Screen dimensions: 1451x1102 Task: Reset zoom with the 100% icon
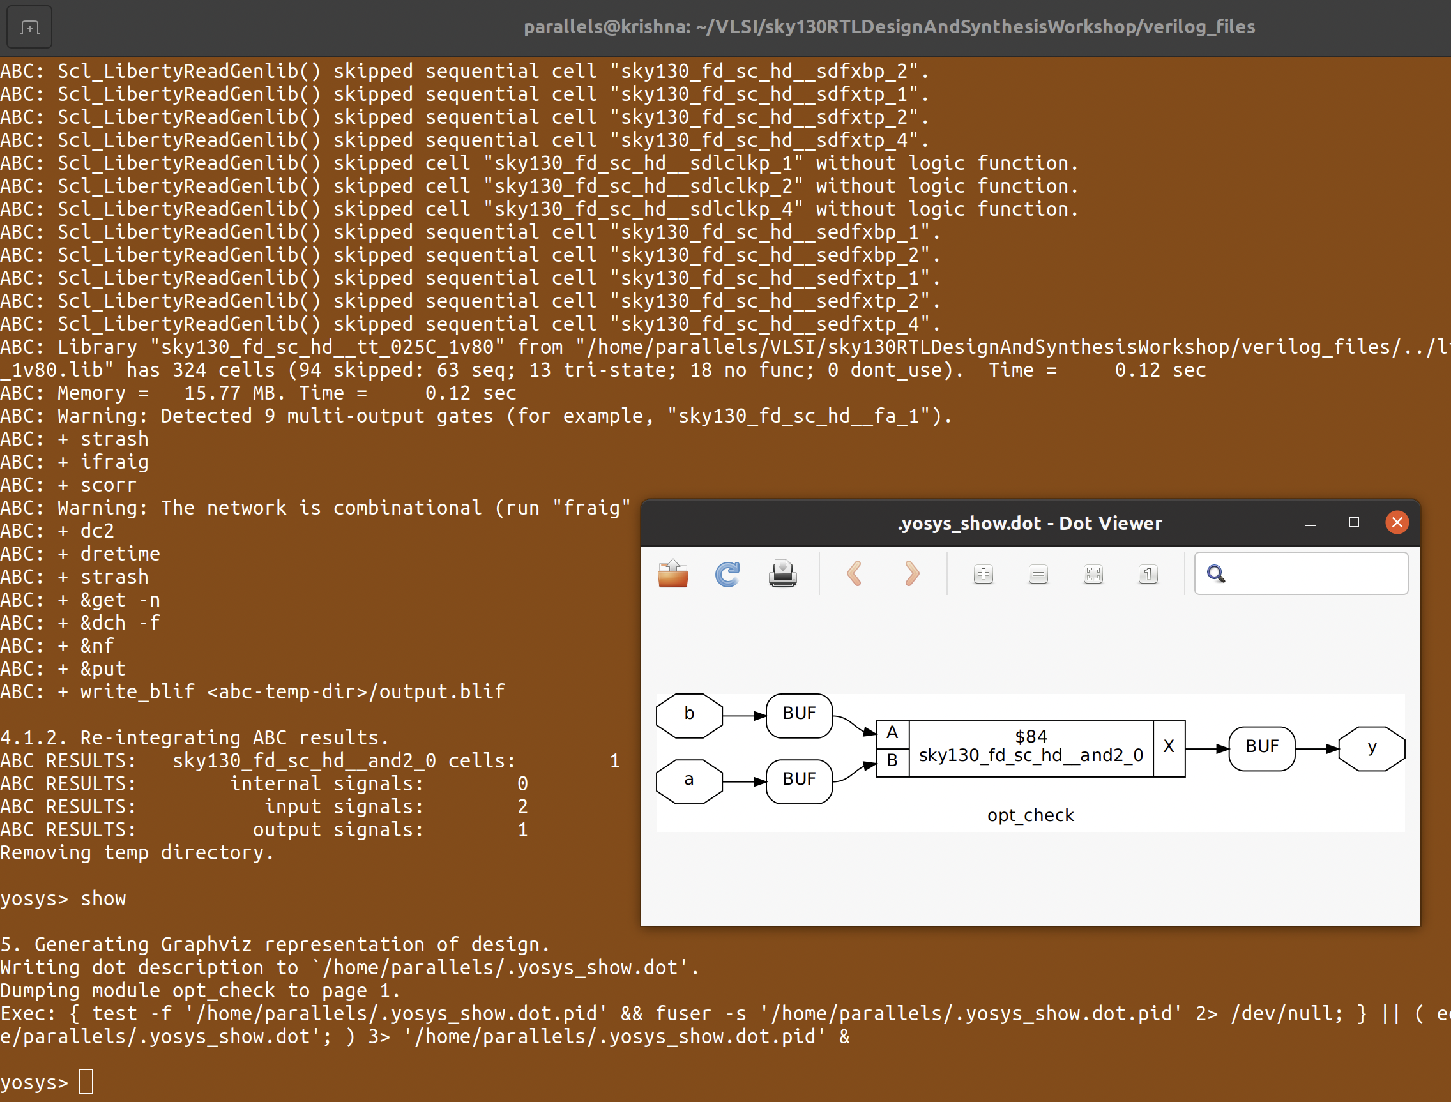coord(1148,575)
